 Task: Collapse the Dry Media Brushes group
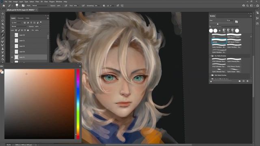click(210, 56)
